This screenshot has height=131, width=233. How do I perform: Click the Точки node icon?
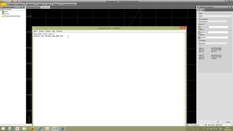(x=3, y=12)
